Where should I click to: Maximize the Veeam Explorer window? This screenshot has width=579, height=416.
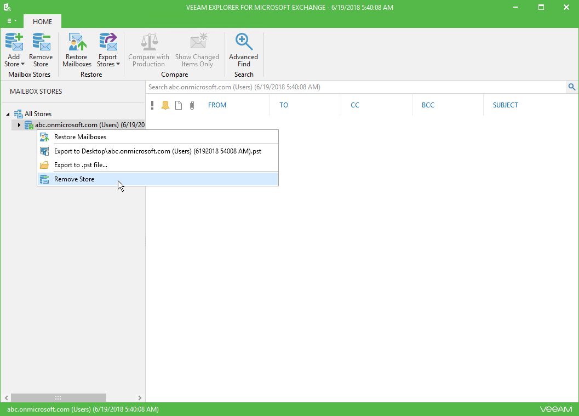541,7
